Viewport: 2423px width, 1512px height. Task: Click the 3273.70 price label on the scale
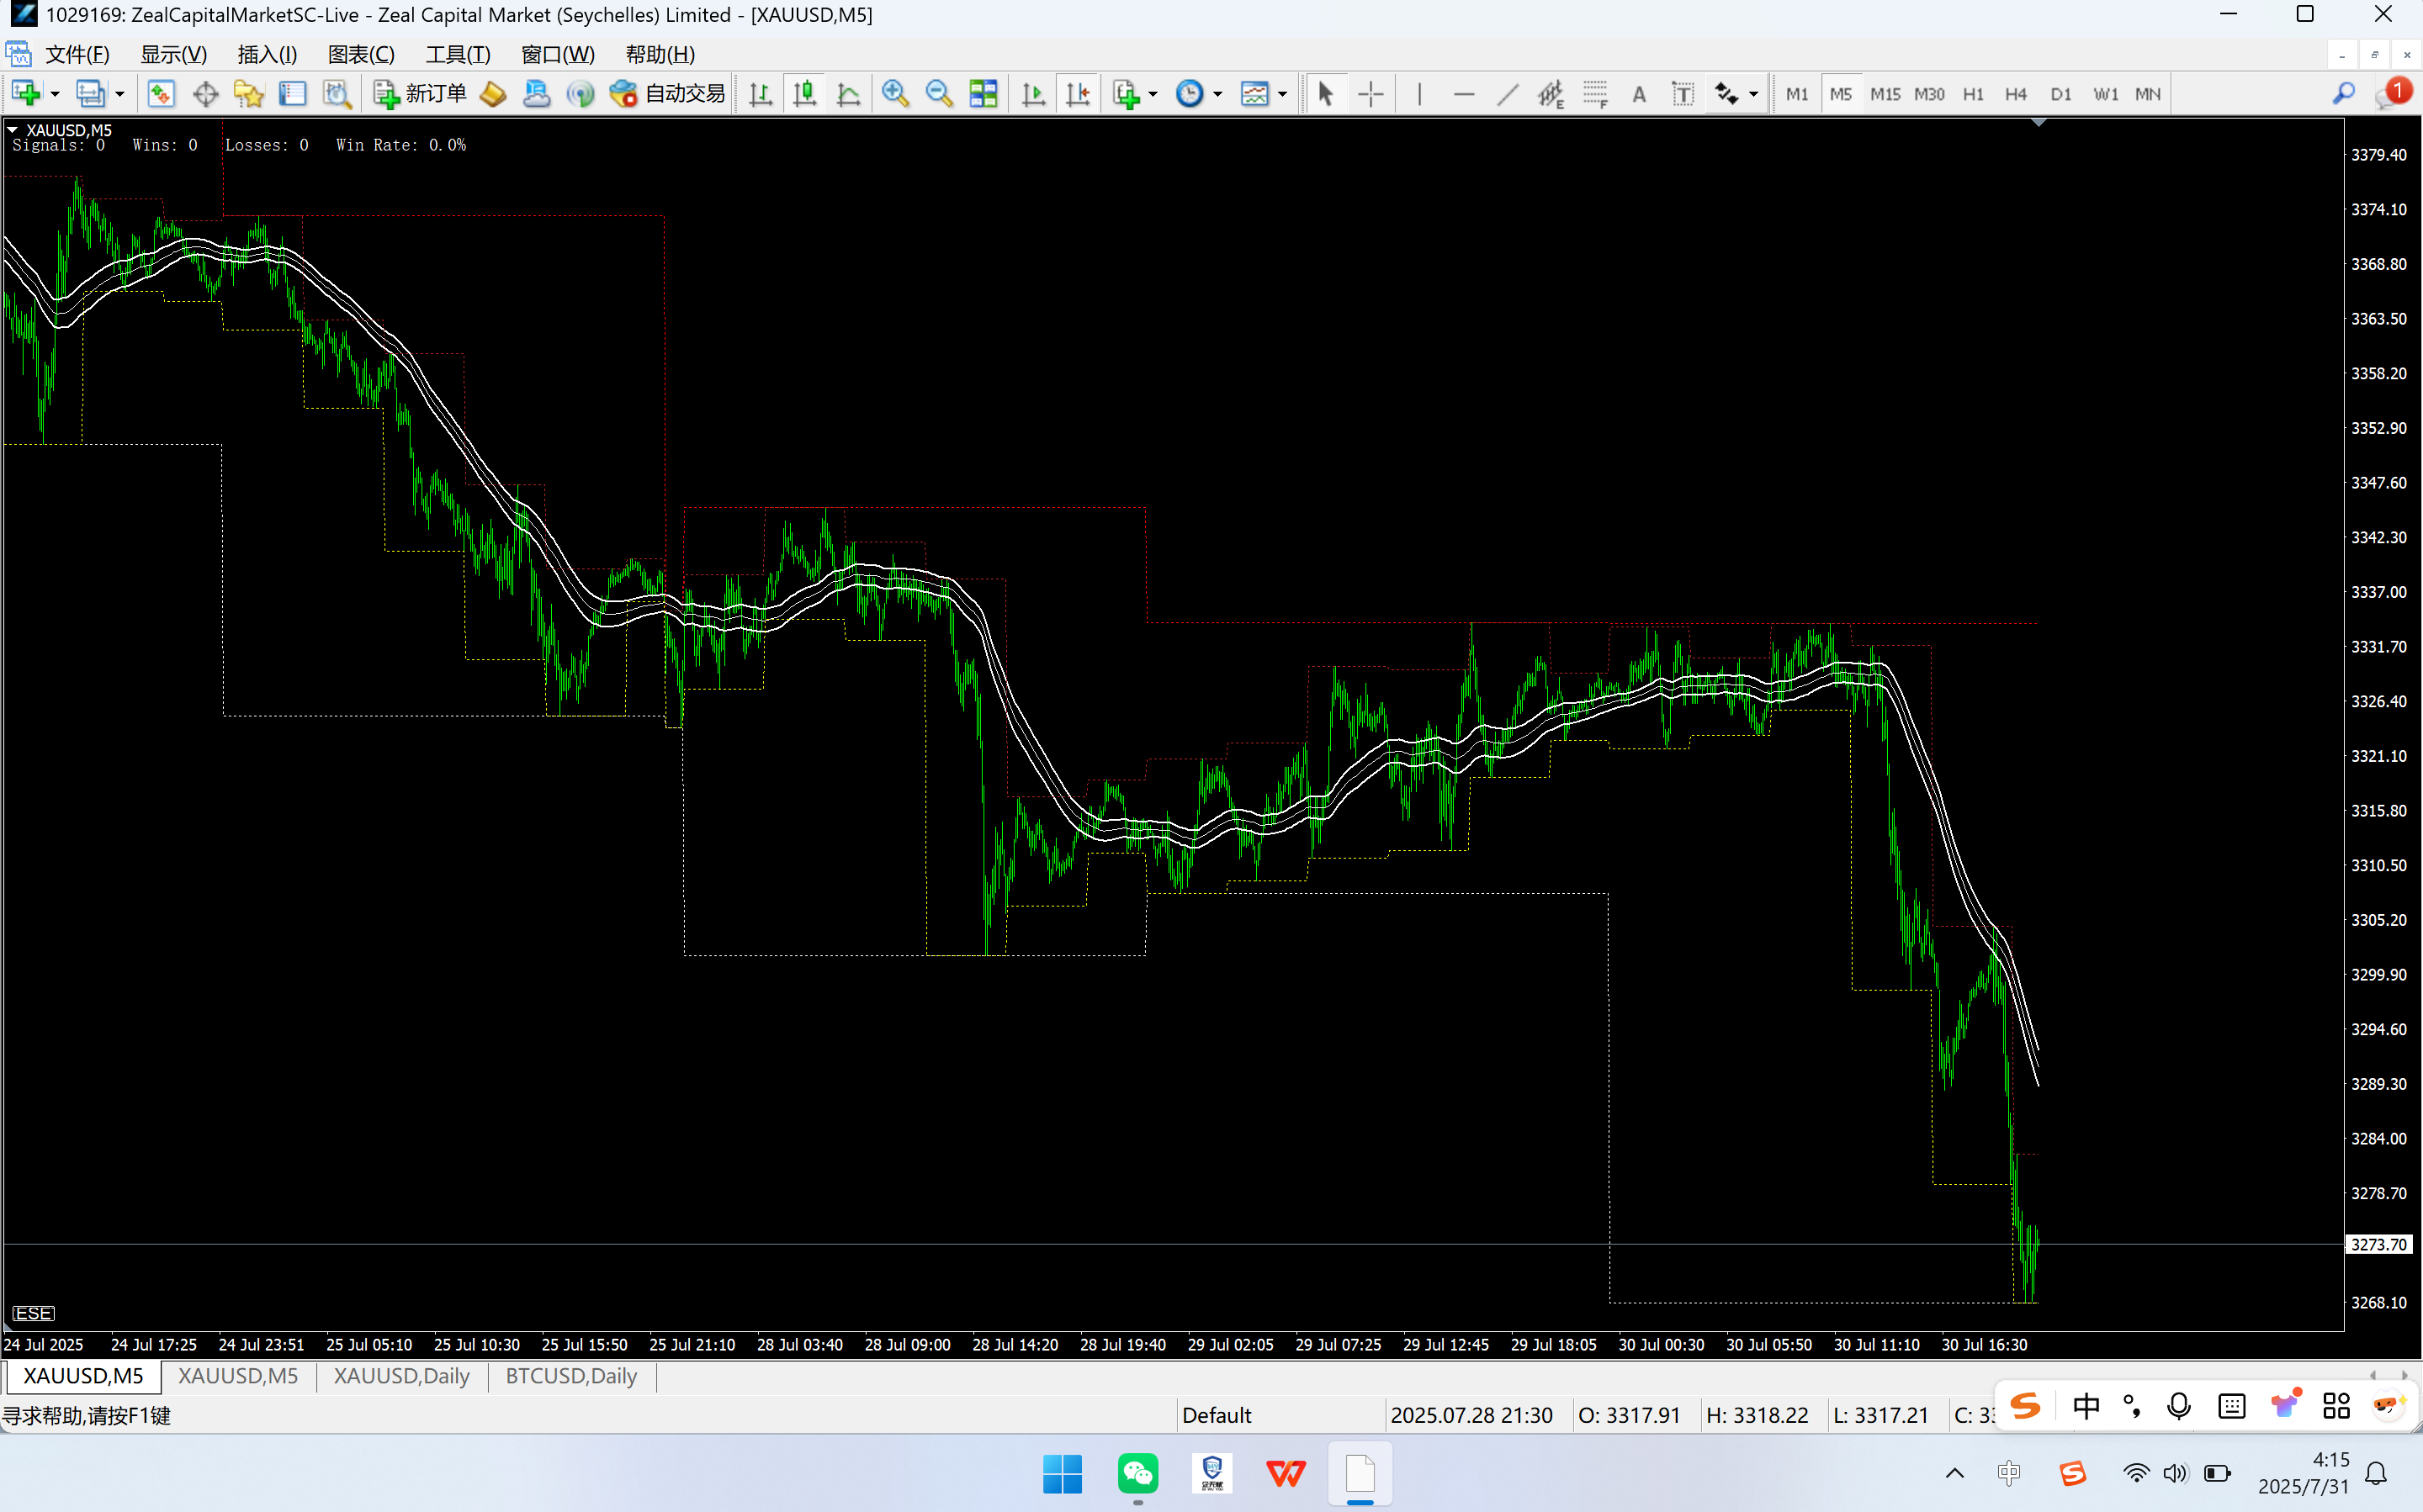pos(2379,1244)
